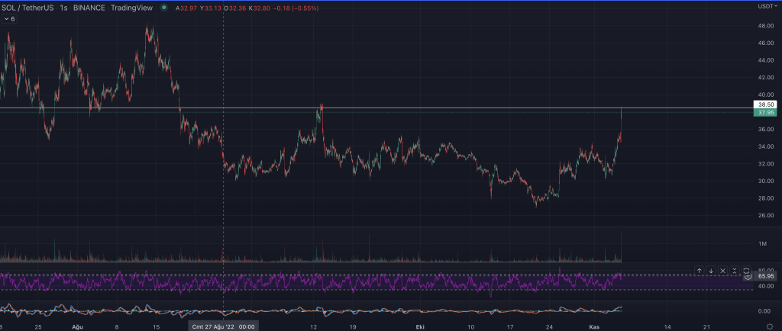Click the RSI value label 65.95
The image size is (782, 331).
767,276
